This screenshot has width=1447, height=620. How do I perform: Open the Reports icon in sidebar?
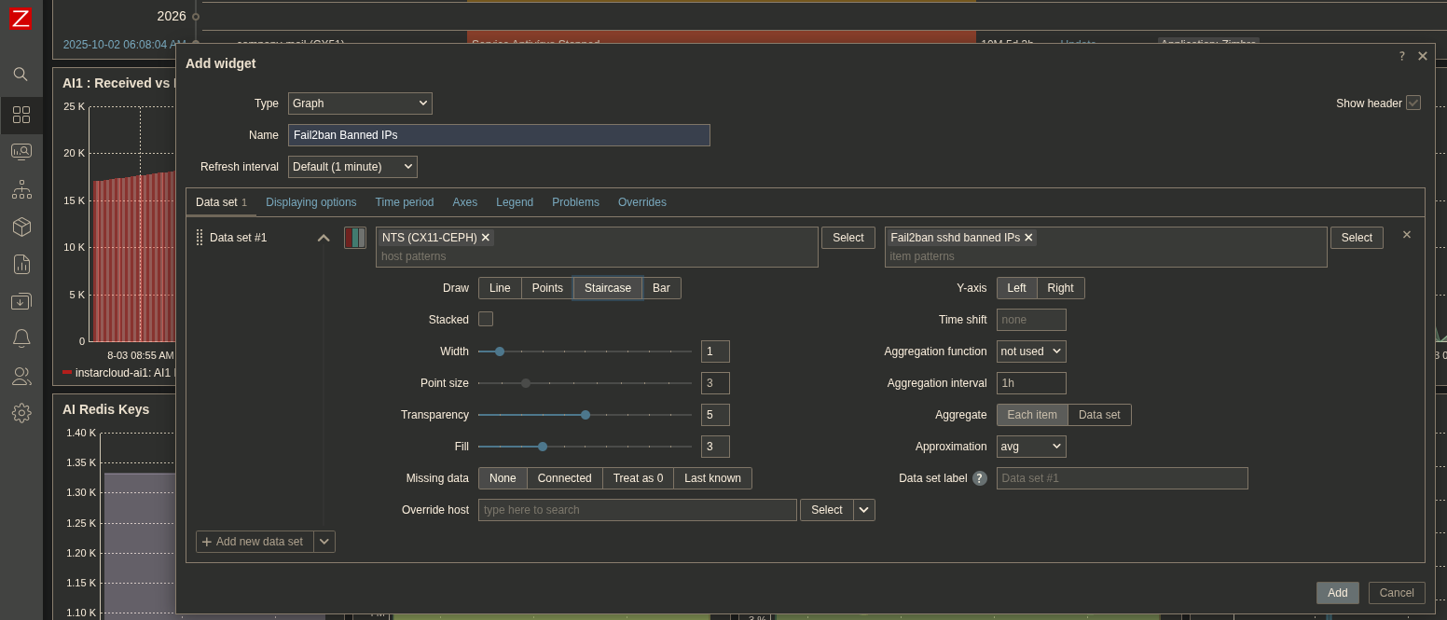21,264
